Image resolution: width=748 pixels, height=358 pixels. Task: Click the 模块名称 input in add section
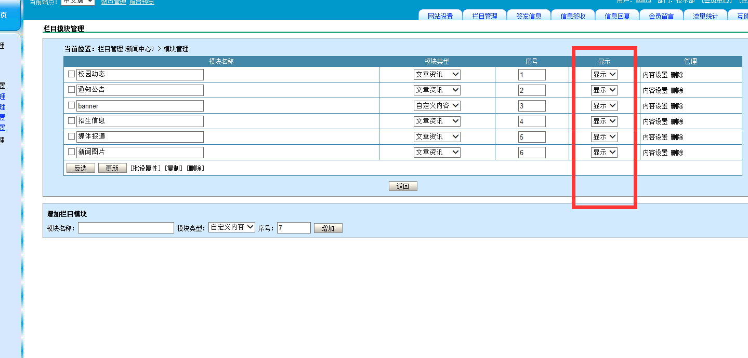coord(126,228)
